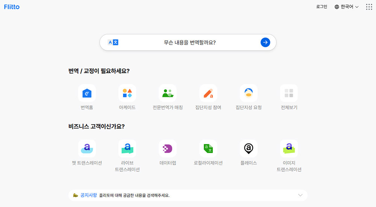Click the translate icon in search bar
This screenshot has width=376, height=207.
[x=113, y=42]
